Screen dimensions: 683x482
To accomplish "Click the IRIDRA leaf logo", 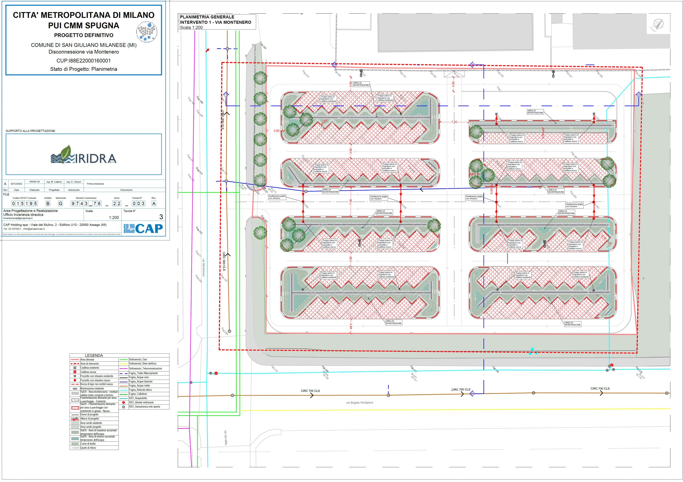I will [x=84, y=155].
